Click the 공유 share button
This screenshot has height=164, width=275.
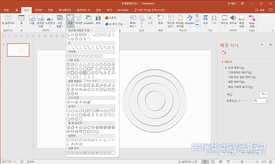260,10
